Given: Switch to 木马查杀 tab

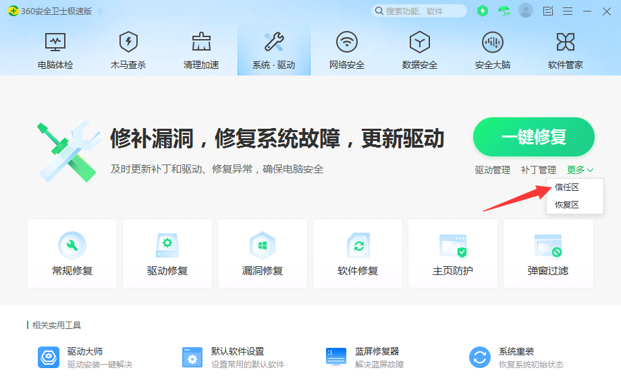Looking at the screenshot, I should pyautogui.click(x=128, y=51).
